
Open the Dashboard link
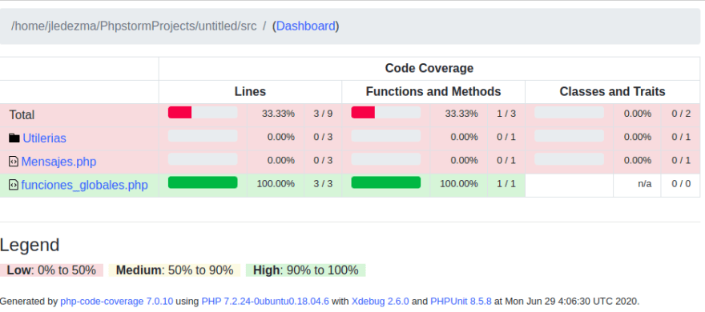306,26
